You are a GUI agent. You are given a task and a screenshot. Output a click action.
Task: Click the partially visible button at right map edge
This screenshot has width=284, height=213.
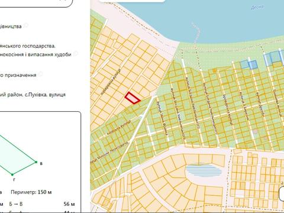[282, 193]
